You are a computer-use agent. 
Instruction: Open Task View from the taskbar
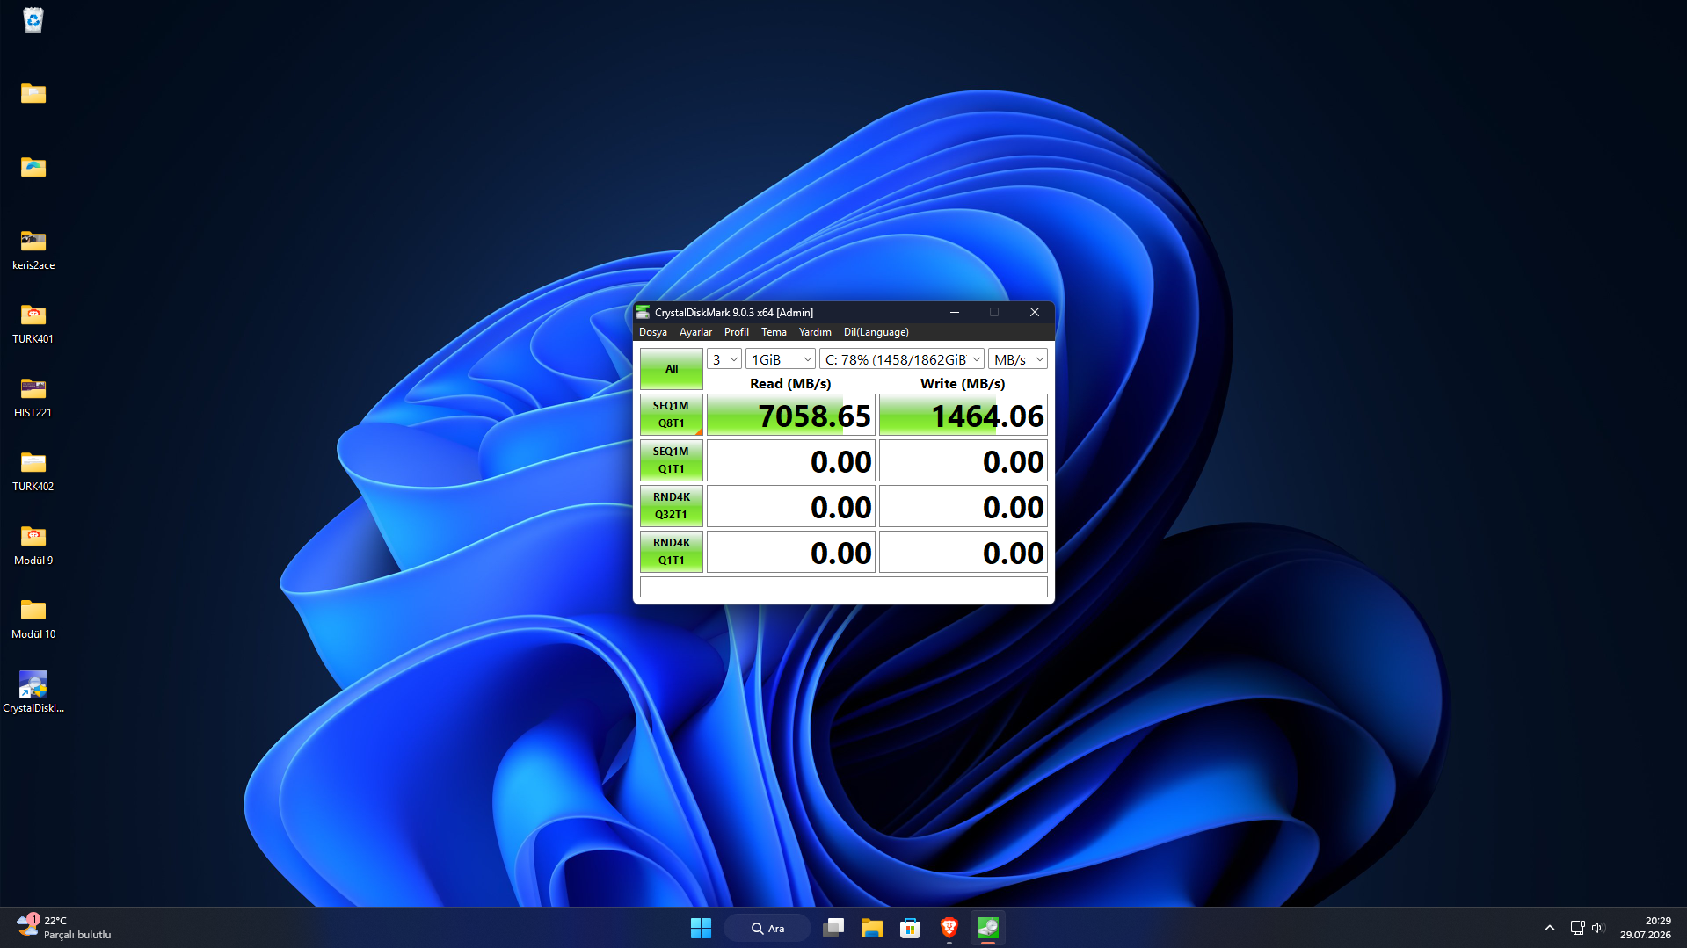tap(833, 928)
